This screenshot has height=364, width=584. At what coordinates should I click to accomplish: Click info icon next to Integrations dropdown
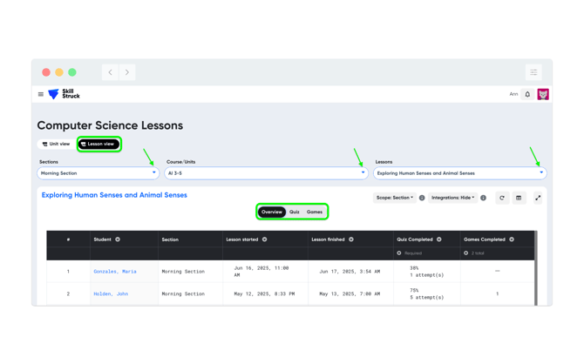tap(483, 198)
